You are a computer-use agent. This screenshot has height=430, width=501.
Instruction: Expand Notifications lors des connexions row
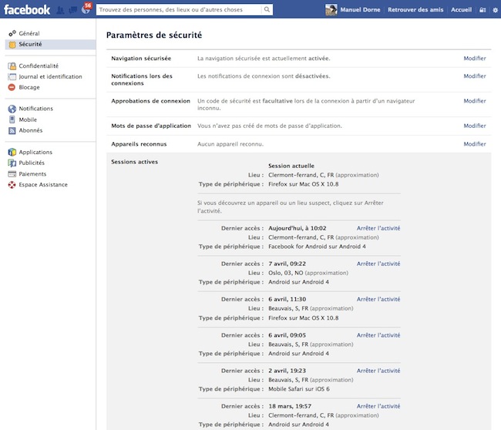pyautogui.click(x=142, y=79)
